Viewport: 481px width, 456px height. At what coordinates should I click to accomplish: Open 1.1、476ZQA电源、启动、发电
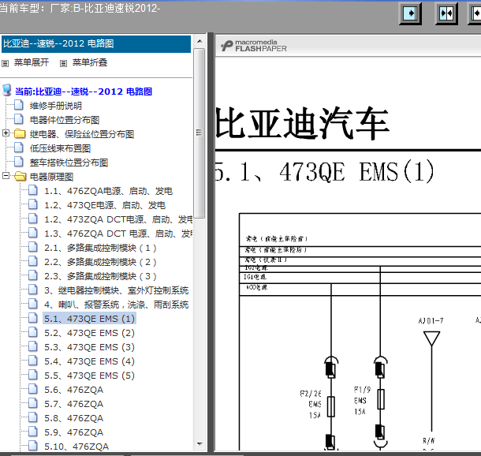click(108, 191)
